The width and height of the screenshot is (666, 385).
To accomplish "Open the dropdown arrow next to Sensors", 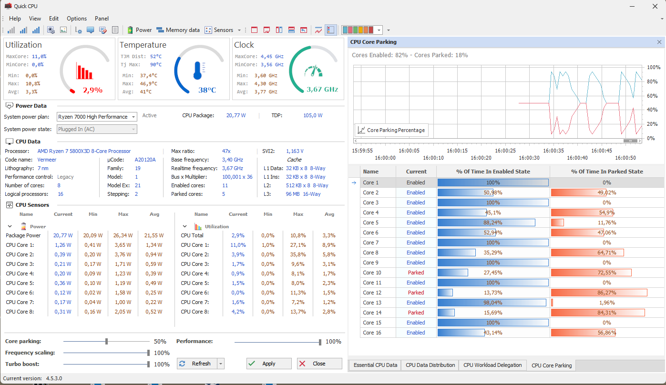I will [x=239, y=30].
